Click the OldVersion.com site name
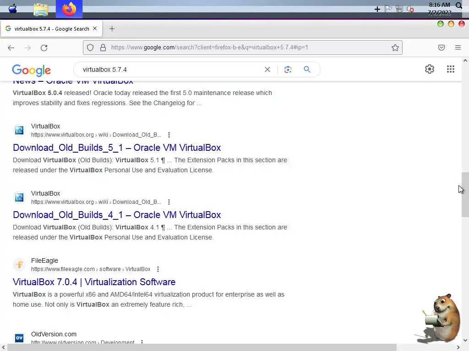The width and height of the screenshot is (469, 351). pyautogui.click(x=54, y=334)
